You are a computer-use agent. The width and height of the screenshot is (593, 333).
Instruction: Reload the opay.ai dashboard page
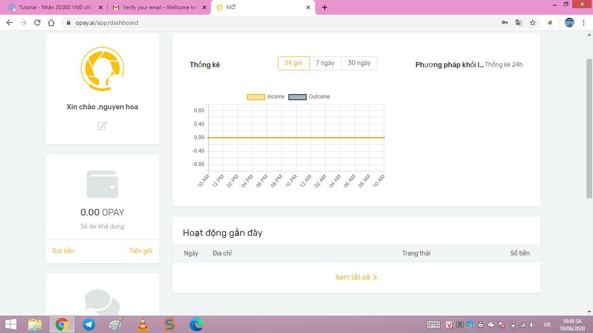click(37, 23)
